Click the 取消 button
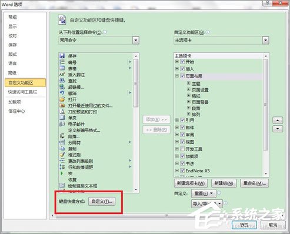290x234 pixels. (273, 225)
